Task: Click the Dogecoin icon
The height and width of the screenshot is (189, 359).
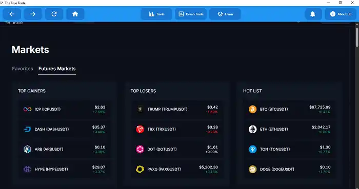Action: 252,169
